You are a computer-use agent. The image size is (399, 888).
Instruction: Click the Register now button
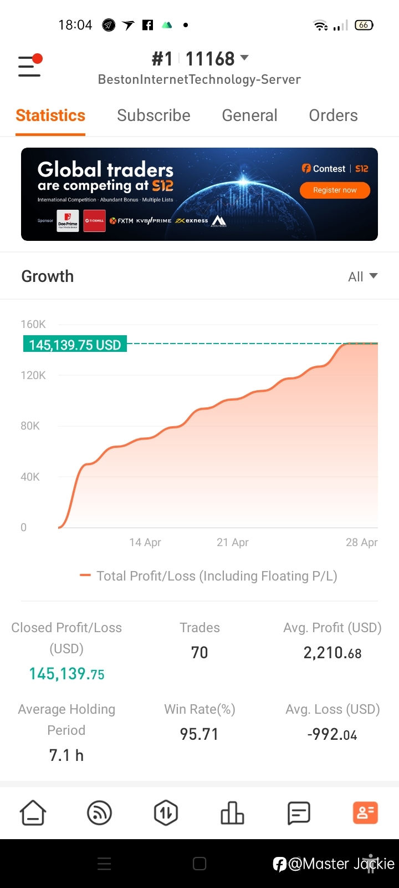[x=335, y=190]
